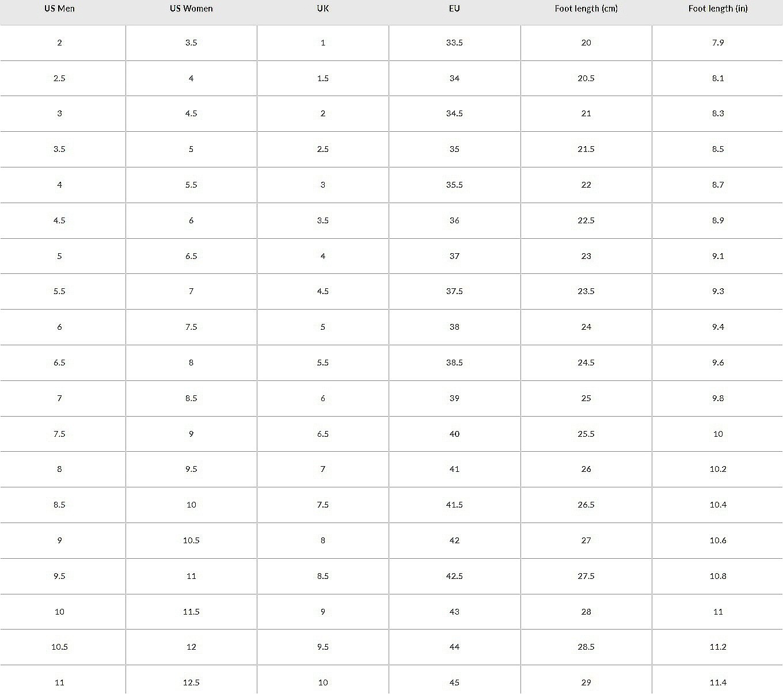Click the "US Men" column header
783x694 pixels.
coord(59,9)
